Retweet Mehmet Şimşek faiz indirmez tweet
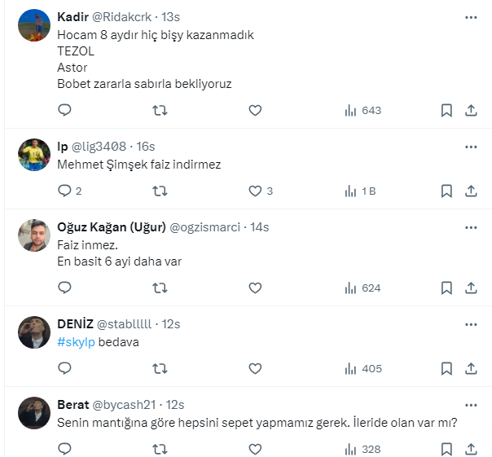This screenshot has width=492, height=457. pos(160,191)
